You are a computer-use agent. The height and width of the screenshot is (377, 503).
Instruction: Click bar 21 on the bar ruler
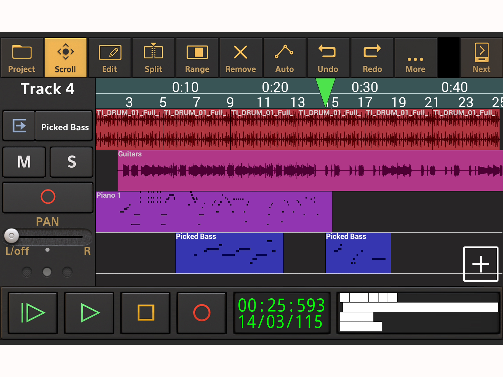pyautogui.click(x=432, y=102)
